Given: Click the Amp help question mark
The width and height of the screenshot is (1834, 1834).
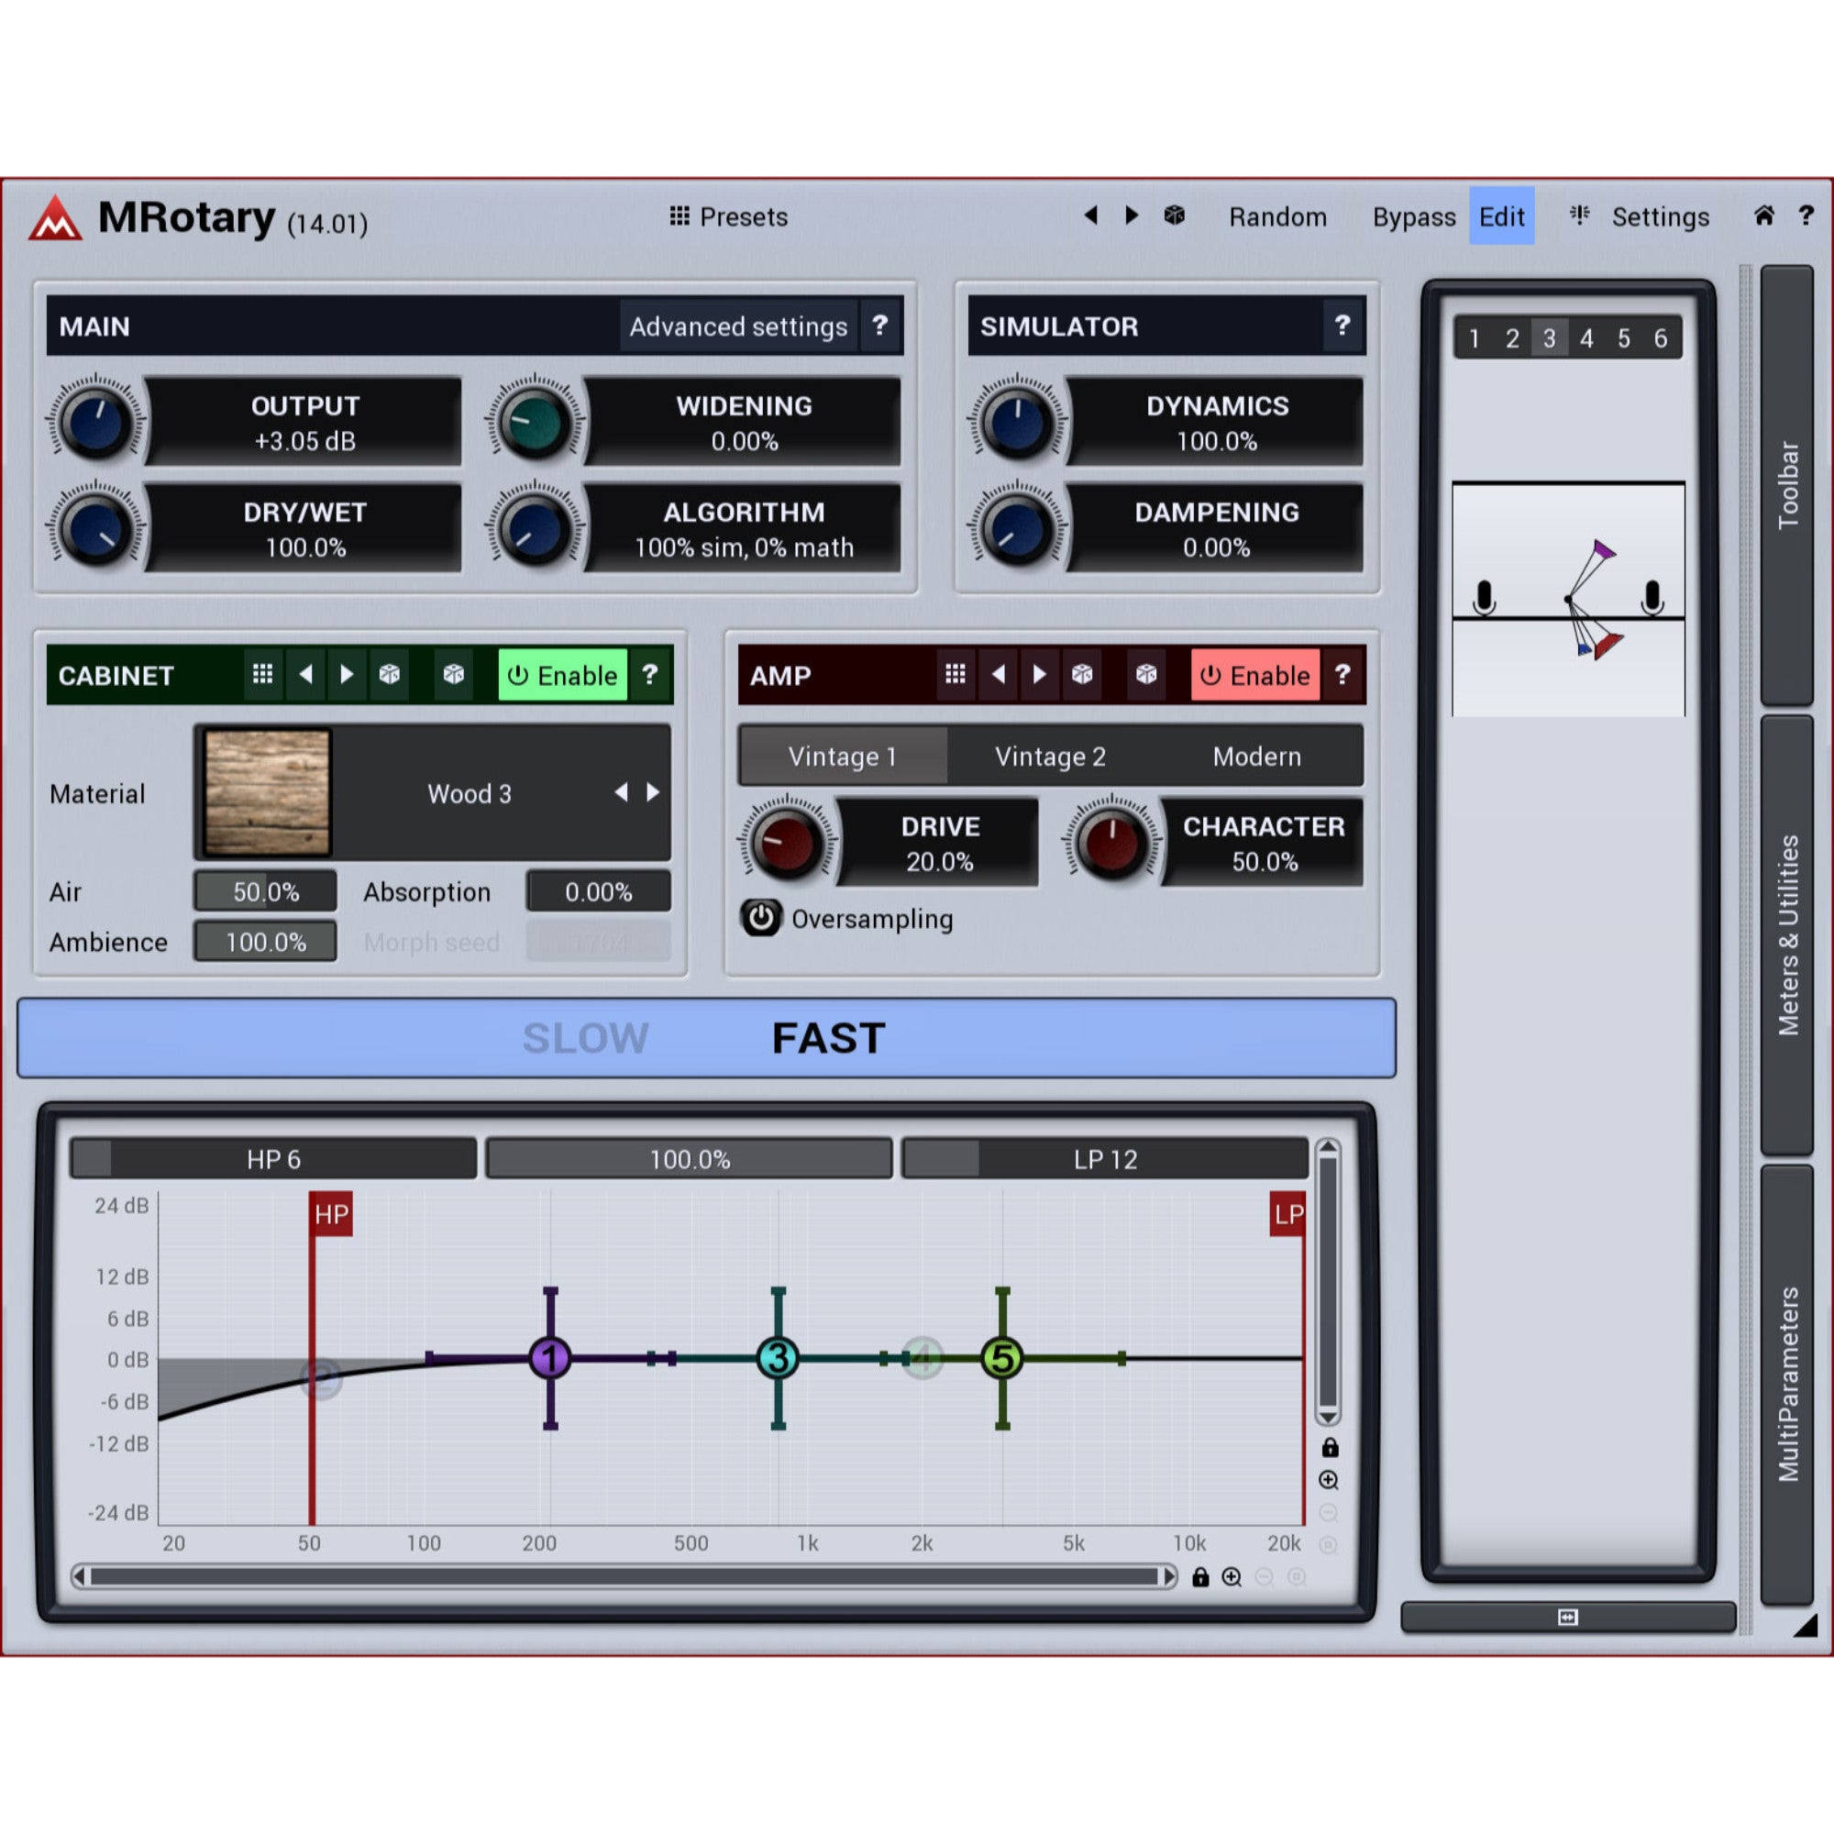Looking at the screenshot, I should 1342,674.
